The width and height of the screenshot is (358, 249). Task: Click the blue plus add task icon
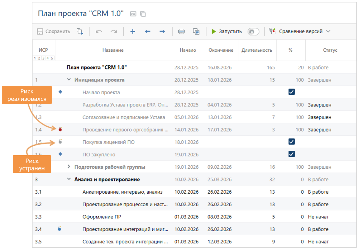tap(133, 31)
